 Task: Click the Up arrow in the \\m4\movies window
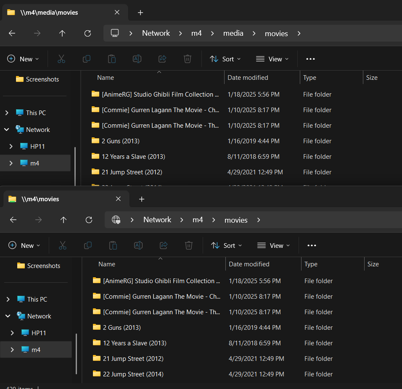click(63, 220)
